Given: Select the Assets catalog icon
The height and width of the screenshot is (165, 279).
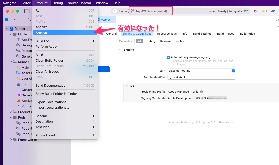Looking at the screenshot, I should tap(18, 73).
